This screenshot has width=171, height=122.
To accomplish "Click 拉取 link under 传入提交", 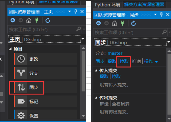I will [116, 76].
